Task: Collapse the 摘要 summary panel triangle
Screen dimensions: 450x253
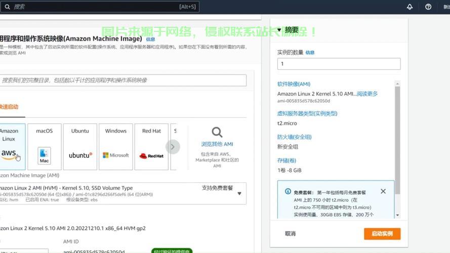Action: [279, 30]
